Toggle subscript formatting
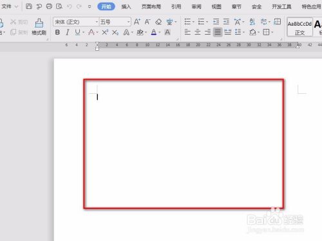322x241 pixels. coord(115,32)
